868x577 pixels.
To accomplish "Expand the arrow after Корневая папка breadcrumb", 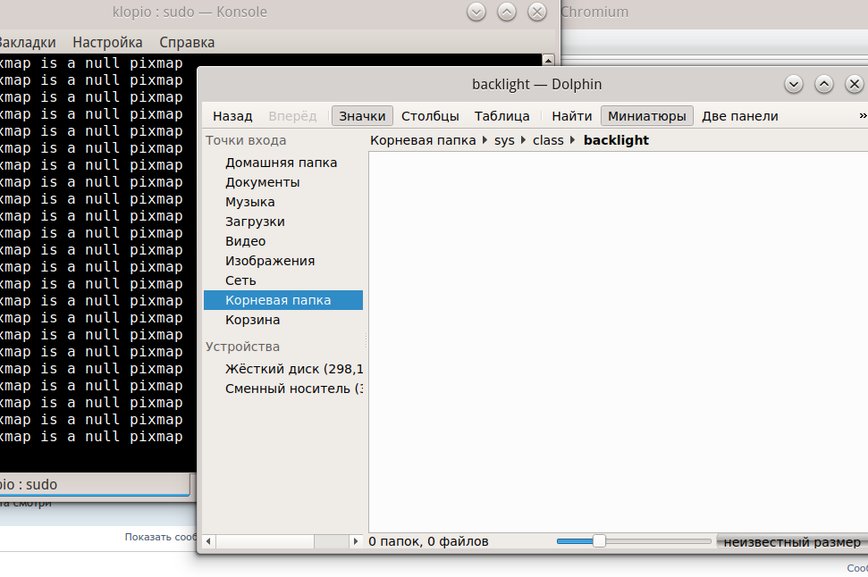I will click(x=485, y=140).
